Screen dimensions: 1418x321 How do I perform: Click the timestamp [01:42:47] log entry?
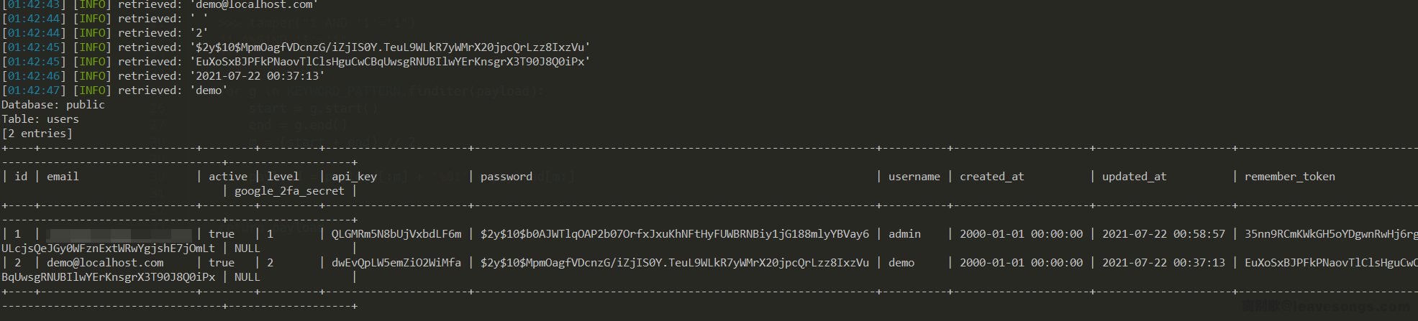pyautogui.click(x=34, y=90)
